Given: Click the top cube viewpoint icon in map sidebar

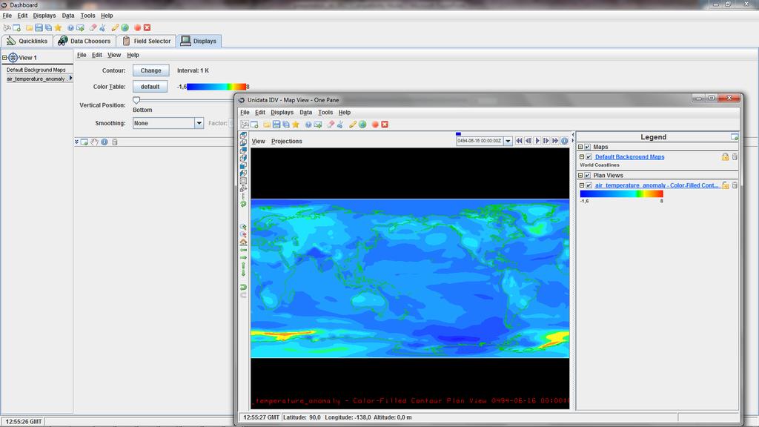Looking at the screenshot, I should point(243,135).
